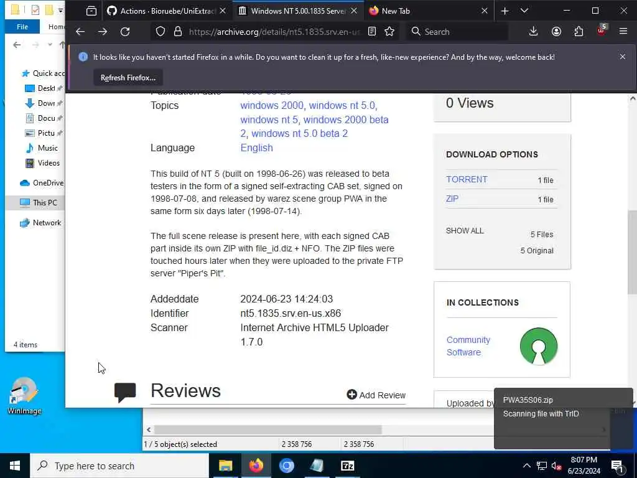Reload the archive.org page
Viewport: 637px width, 478px height.
click(125, 32)
